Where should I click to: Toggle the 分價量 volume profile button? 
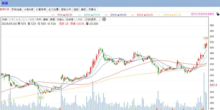[79, 19]
